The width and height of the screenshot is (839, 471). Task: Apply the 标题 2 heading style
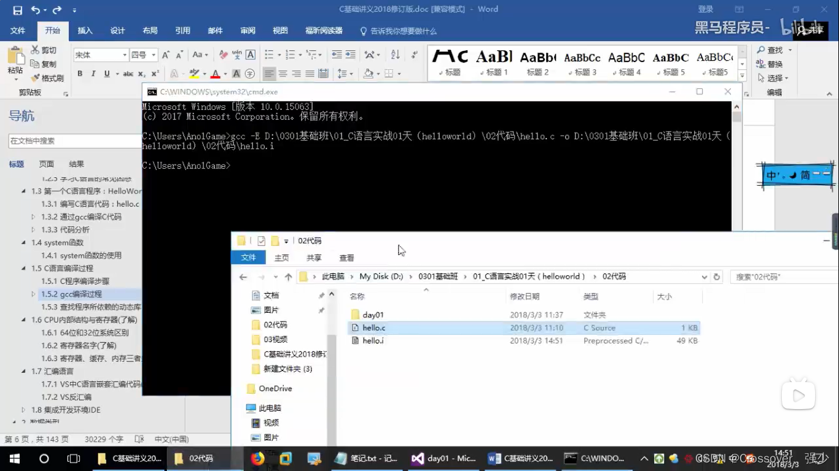click(x=537, y=62)
